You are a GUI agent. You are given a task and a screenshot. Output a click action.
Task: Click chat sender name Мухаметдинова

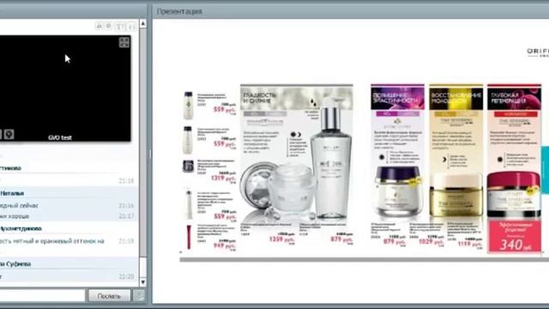[x=21, y=228]
